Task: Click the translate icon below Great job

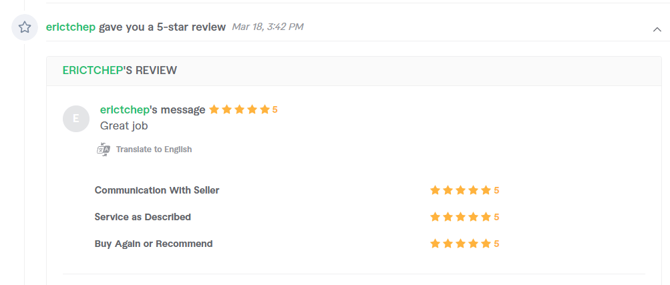Action: coord(104,150)
